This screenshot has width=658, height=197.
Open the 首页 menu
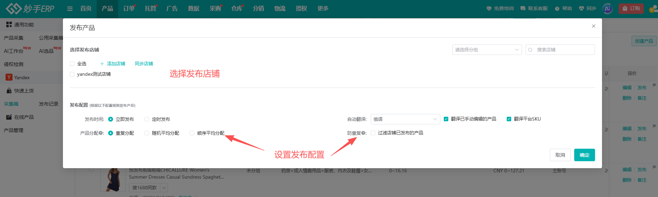(x=86, y=8)
